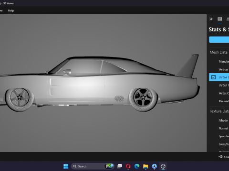Select the Specular texture row
This screenshot has height=171, width=229.
tap(219, 136)
